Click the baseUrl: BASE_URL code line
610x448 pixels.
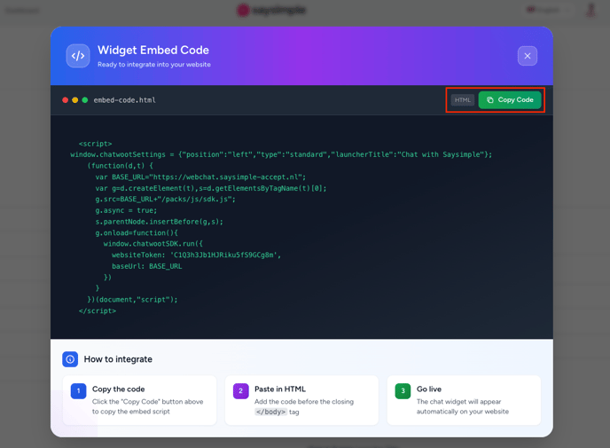point(146,266)
